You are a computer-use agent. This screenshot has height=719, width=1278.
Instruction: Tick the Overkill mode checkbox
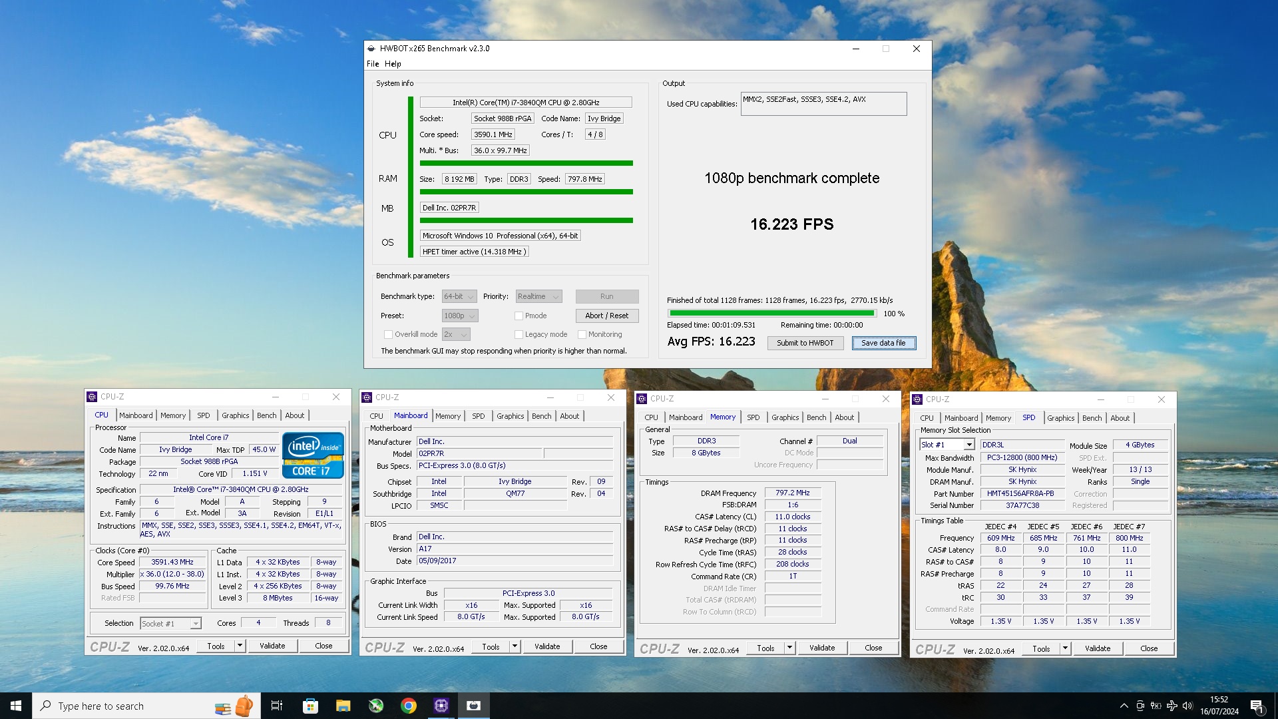tap(388, 335)
